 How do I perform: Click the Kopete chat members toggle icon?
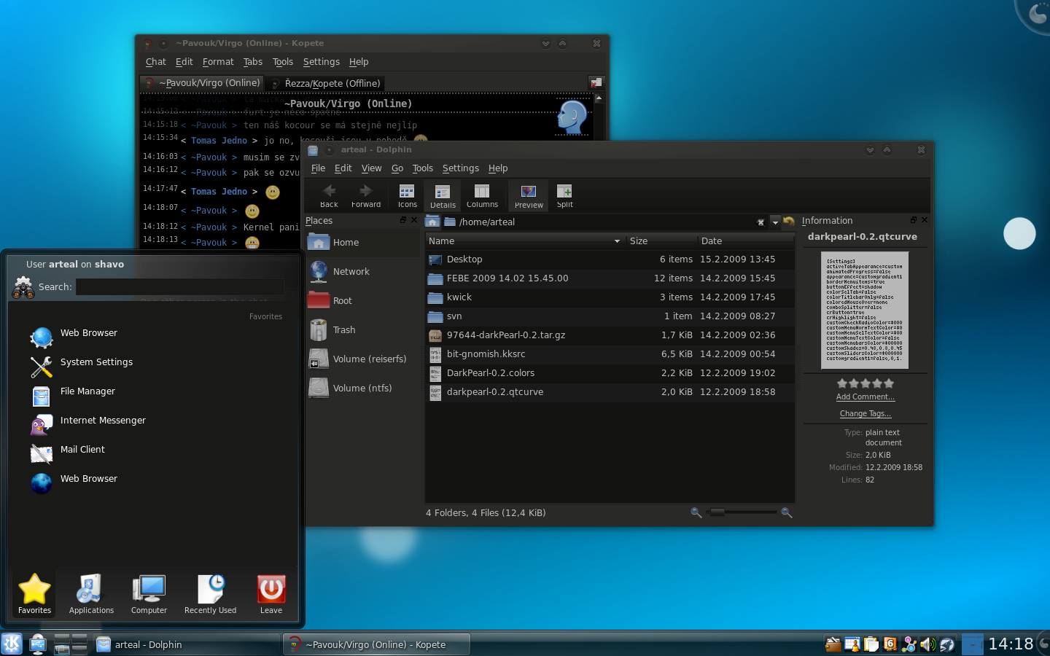596,82
